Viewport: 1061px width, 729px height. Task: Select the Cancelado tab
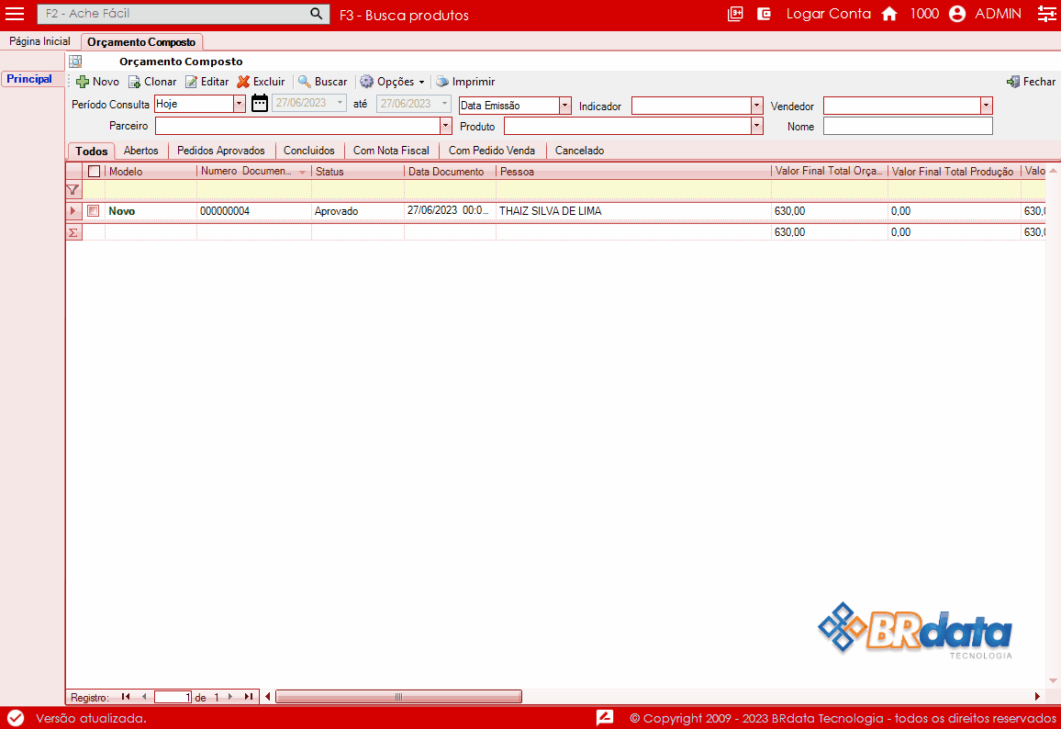(x=579, y=151)
